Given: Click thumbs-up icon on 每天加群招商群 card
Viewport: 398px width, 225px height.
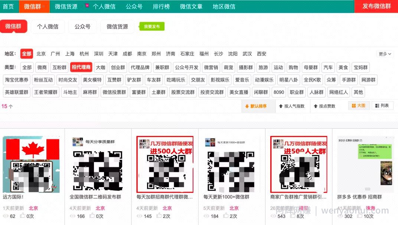Looking at the screenshot, I should click(x=159, y=216).
